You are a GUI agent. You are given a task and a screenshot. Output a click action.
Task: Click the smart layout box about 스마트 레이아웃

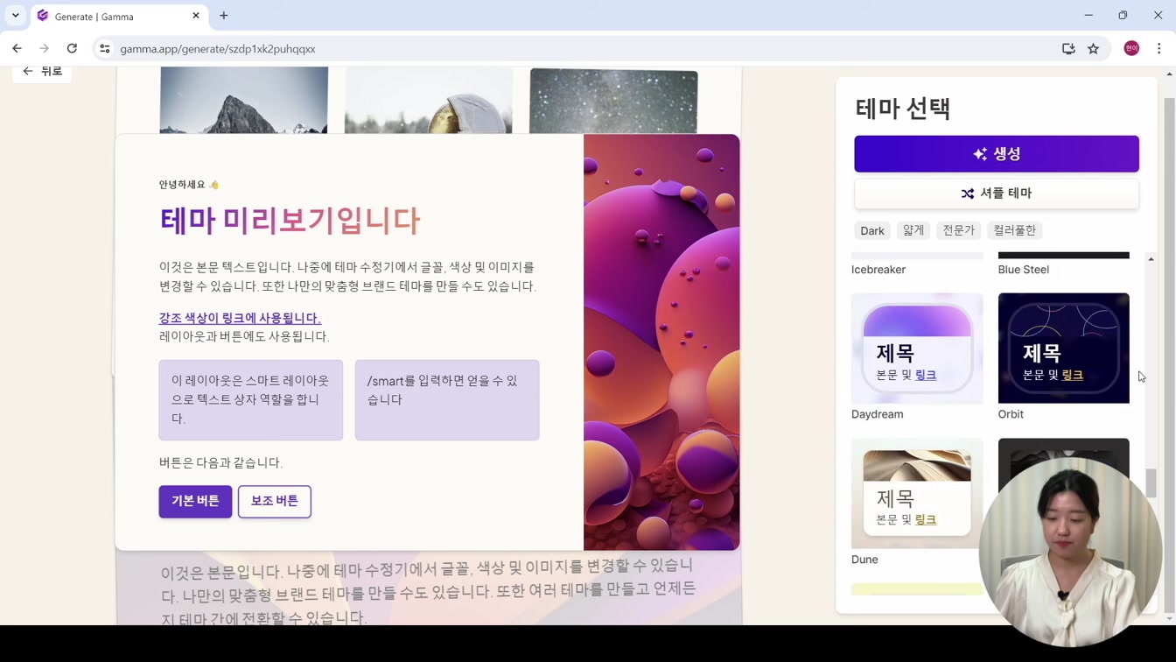point(251,400)
